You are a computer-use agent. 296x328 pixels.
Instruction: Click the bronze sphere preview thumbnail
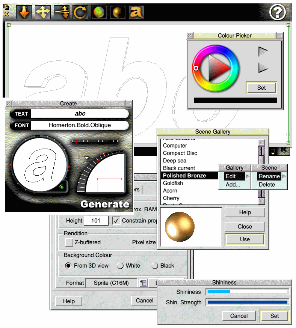tap(180, 227)
